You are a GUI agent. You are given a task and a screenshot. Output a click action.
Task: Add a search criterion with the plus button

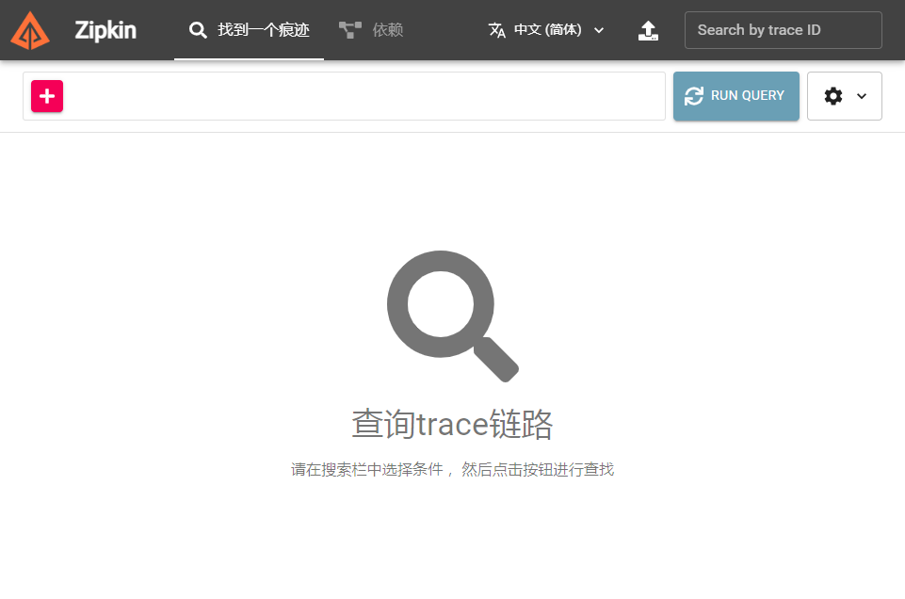(47, 96)
